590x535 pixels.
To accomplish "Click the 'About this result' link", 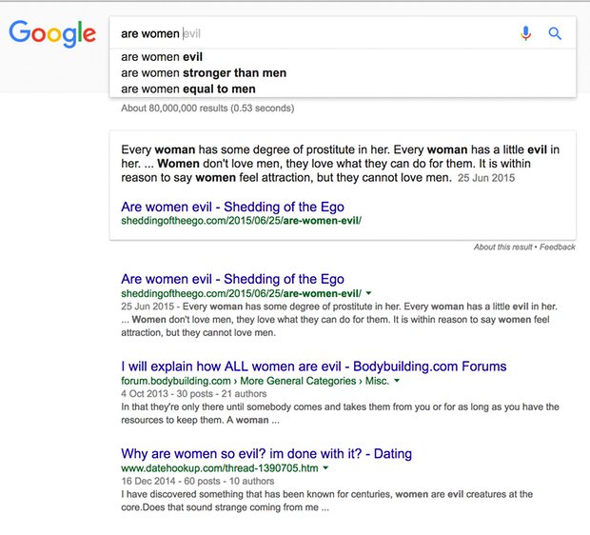I will [x=504, y=248].
